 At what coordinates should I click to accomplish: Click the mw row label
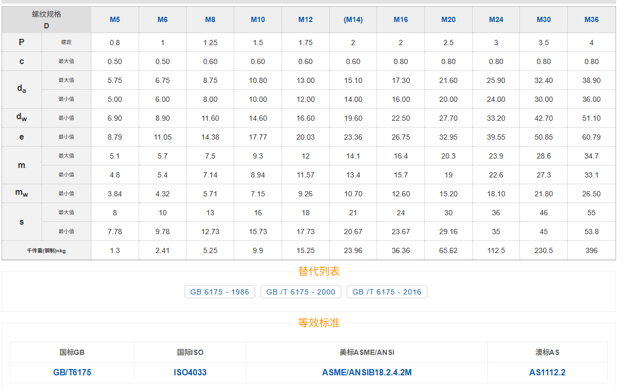point(22,194)
